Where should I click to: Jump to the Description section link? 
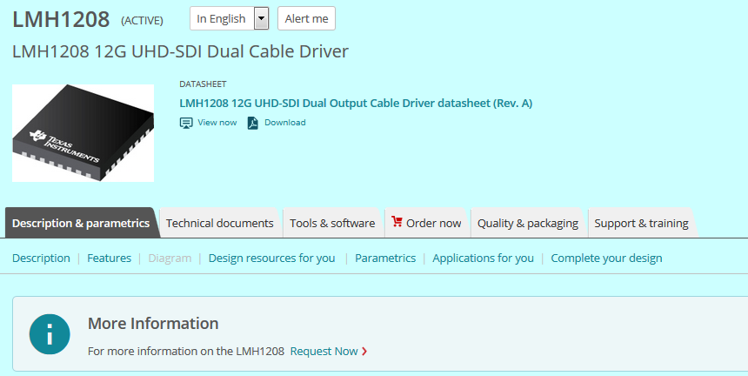[x=41, y=258]
